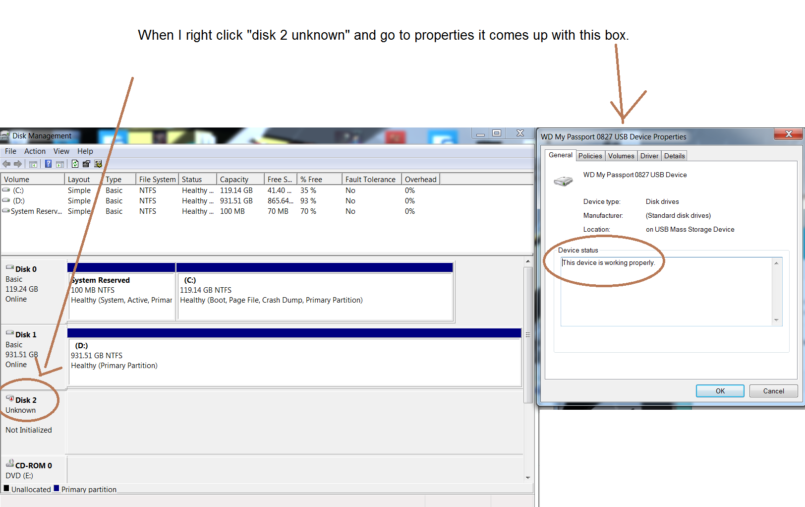
Task: Close the Disk Management window
Action: tap(519, 133)
